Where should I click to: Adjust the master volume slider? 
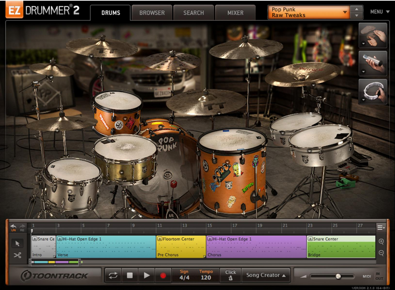(x=338, y=276)
